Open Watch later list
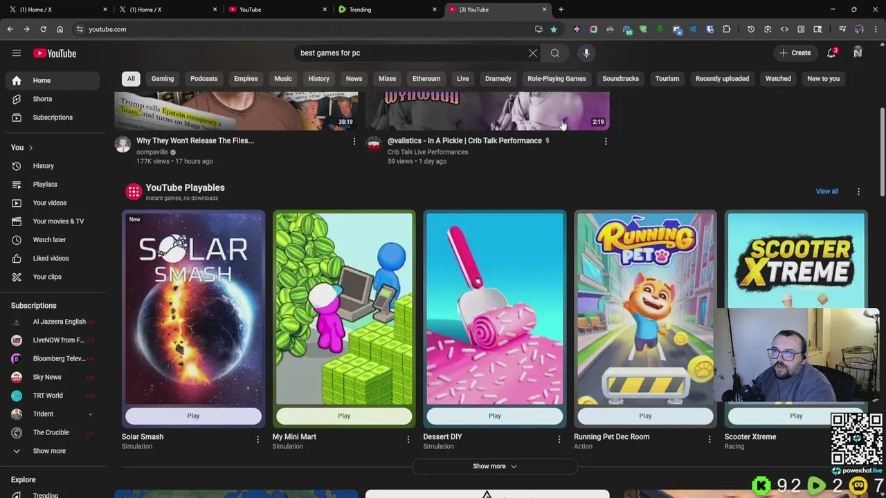The image size is (886, 498). click(53, 240)
